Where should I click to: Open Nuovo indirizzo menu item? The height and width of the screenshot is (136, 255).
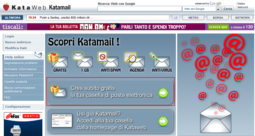click(23, 42)
